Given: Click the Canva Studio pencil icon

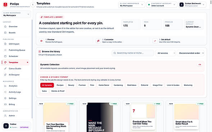Looking at the screenshot, I should pyautogui.click(x=5, y=69).
